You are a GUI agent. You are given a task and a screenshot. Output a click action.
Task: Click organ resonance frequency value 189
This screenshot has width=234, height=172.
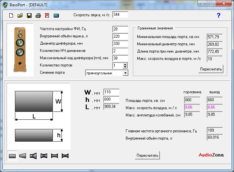215,130
